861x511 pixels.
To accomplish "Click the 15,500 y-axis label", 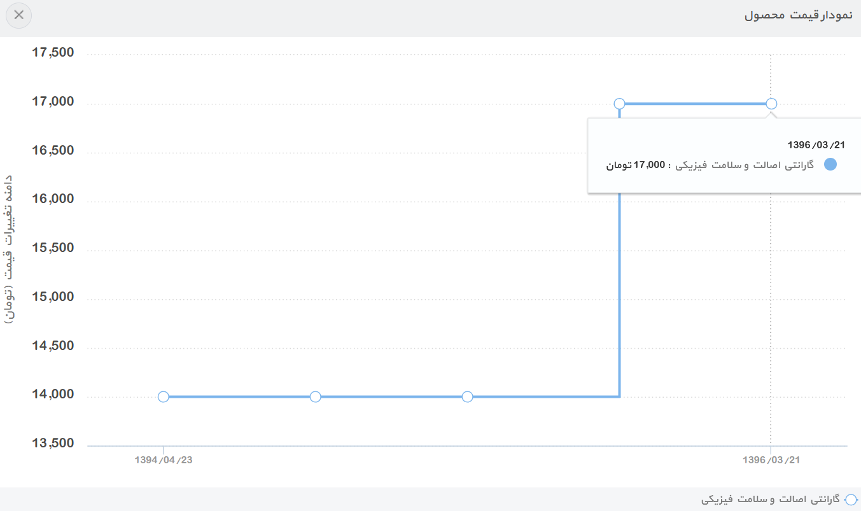I will [53, 248].
